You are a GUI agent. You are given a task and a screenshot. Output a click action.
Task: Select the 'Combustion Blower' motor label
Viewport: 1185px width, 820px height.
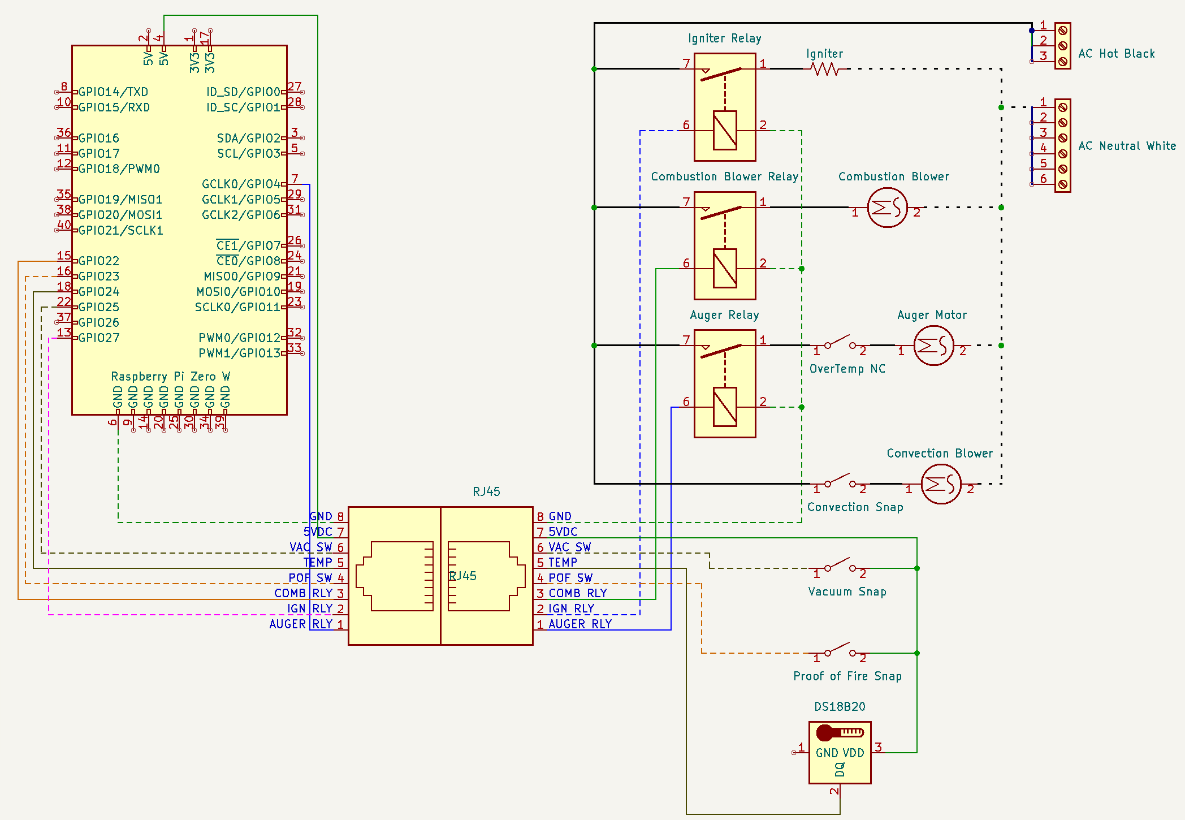click(x=894, y=176)
